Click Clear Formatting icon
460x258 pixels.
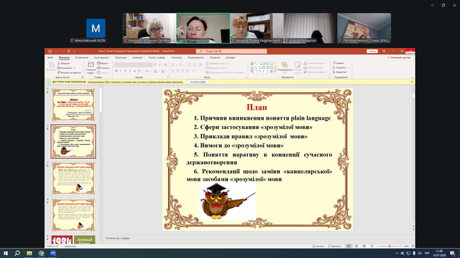(165, 64)
